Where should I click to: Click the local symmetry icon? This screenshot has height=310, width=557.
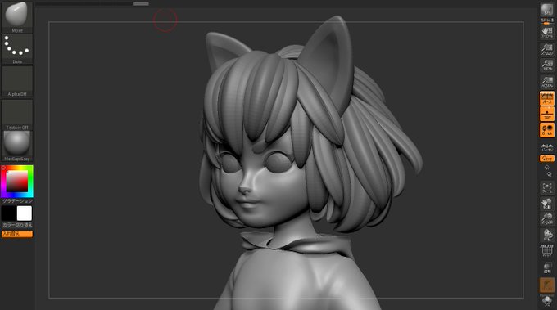click(x=547, y=147)
